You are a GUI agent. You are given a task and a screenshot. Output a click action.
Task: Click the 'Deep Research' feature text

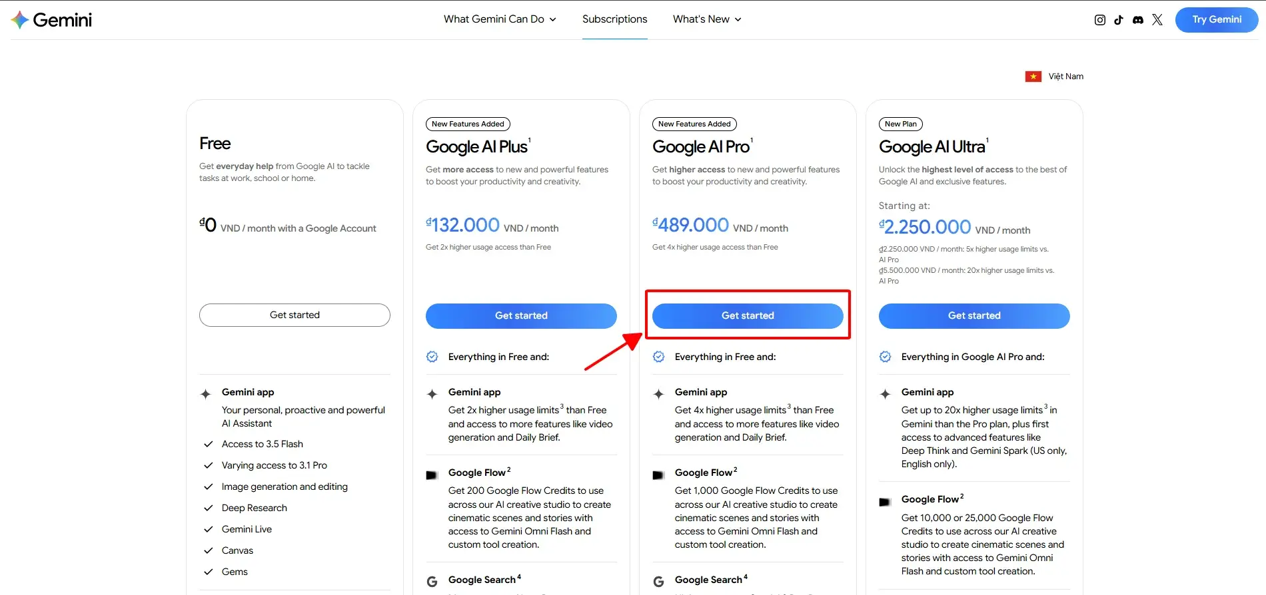[255, 508]
